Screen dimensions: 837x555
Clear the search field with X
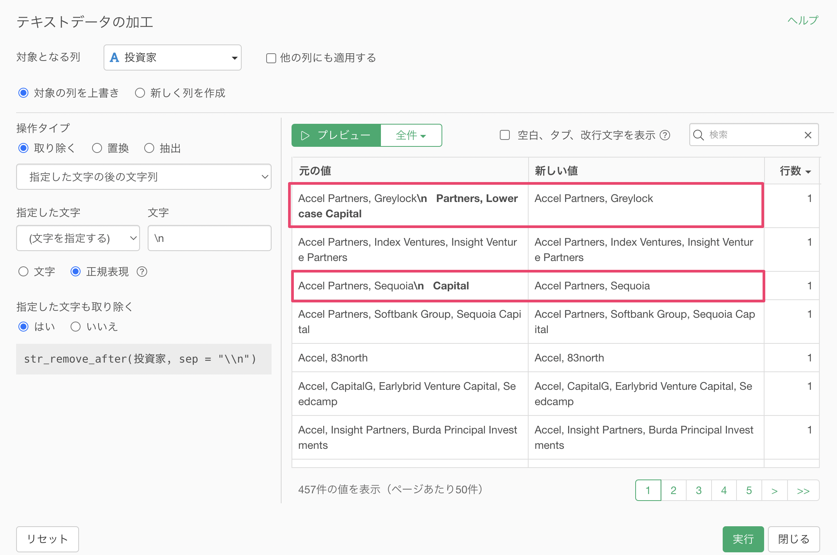[808, 135]
